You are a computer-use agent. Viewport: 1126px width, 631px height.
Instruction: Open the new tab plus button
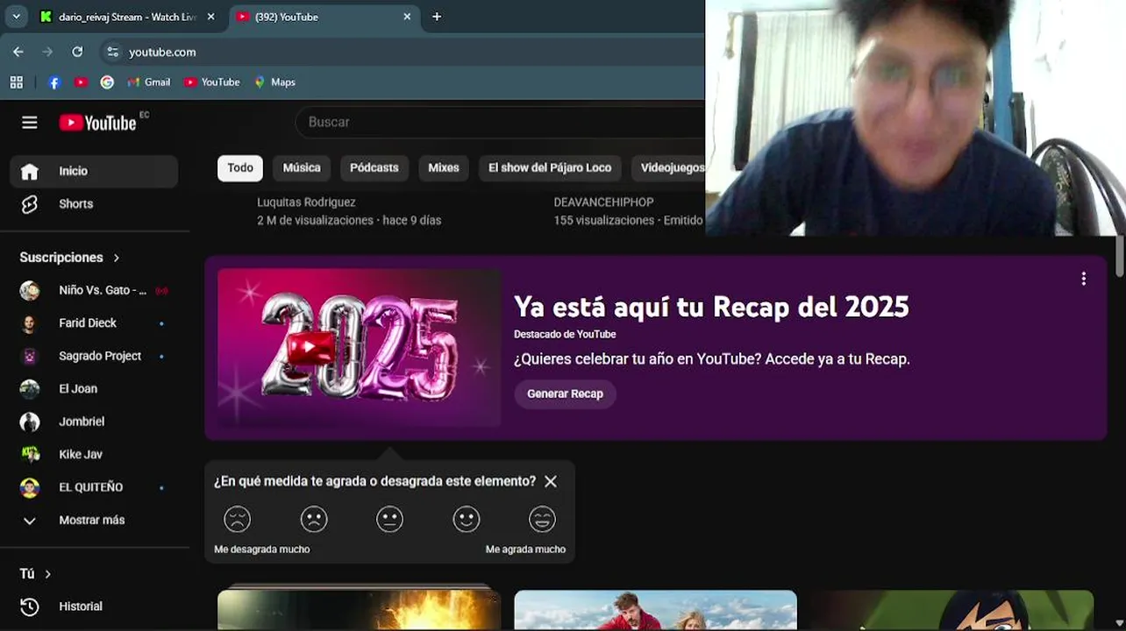[437, 17]
